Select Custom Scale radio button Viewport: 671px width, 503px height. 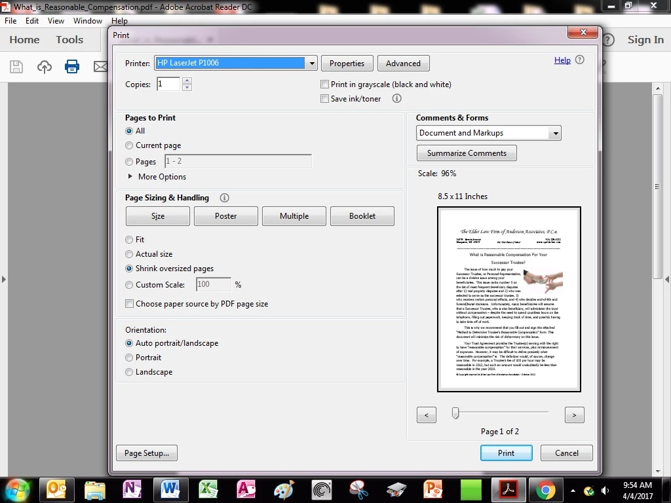(x=129, y=285)
